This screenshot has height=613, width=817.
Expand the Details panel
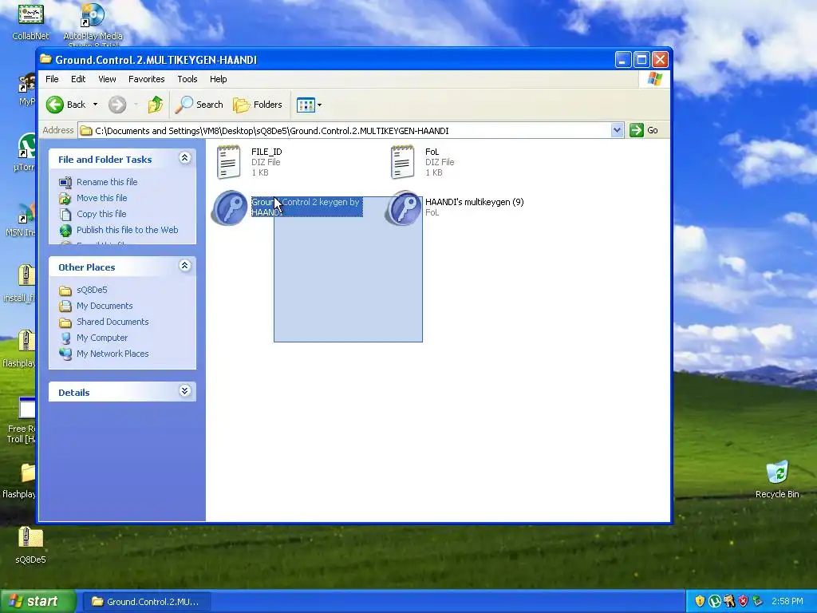point(184,391)
